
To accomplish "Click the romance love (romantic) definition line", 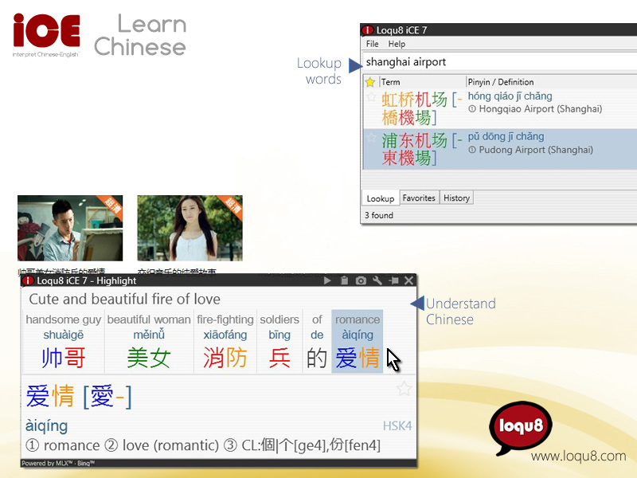I will [203, 445].
